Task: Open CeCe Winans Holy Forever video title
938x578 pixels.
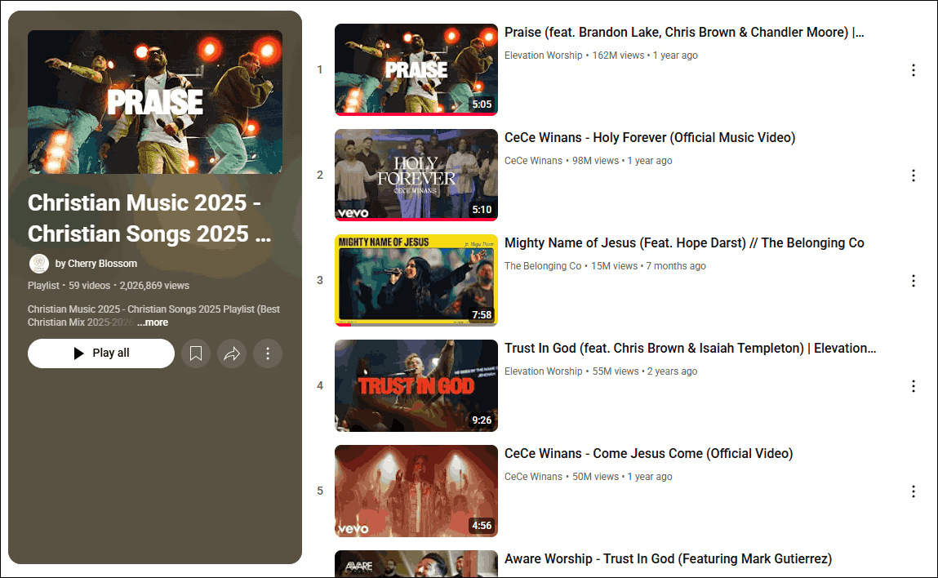Action: [650, 138]
